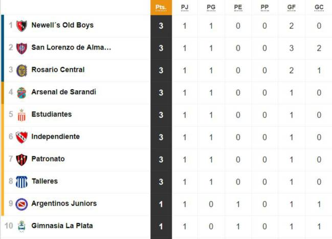Click the Newell's Old Boys crest icon
The image size is (332, 239).
click(21, 26)
